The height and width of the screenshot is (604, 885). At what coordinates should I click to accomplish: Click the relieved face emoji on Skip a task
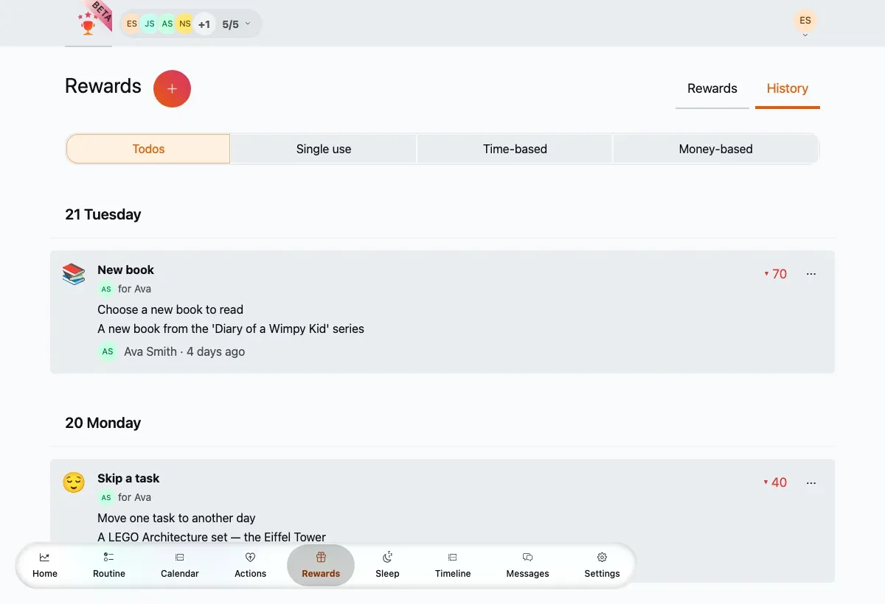(x=74, y=482)
